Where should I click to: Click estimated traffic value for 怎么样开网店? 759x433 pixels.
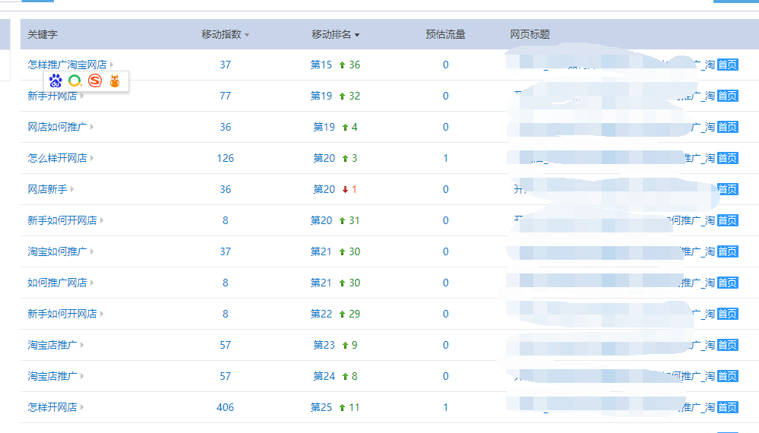445,158
